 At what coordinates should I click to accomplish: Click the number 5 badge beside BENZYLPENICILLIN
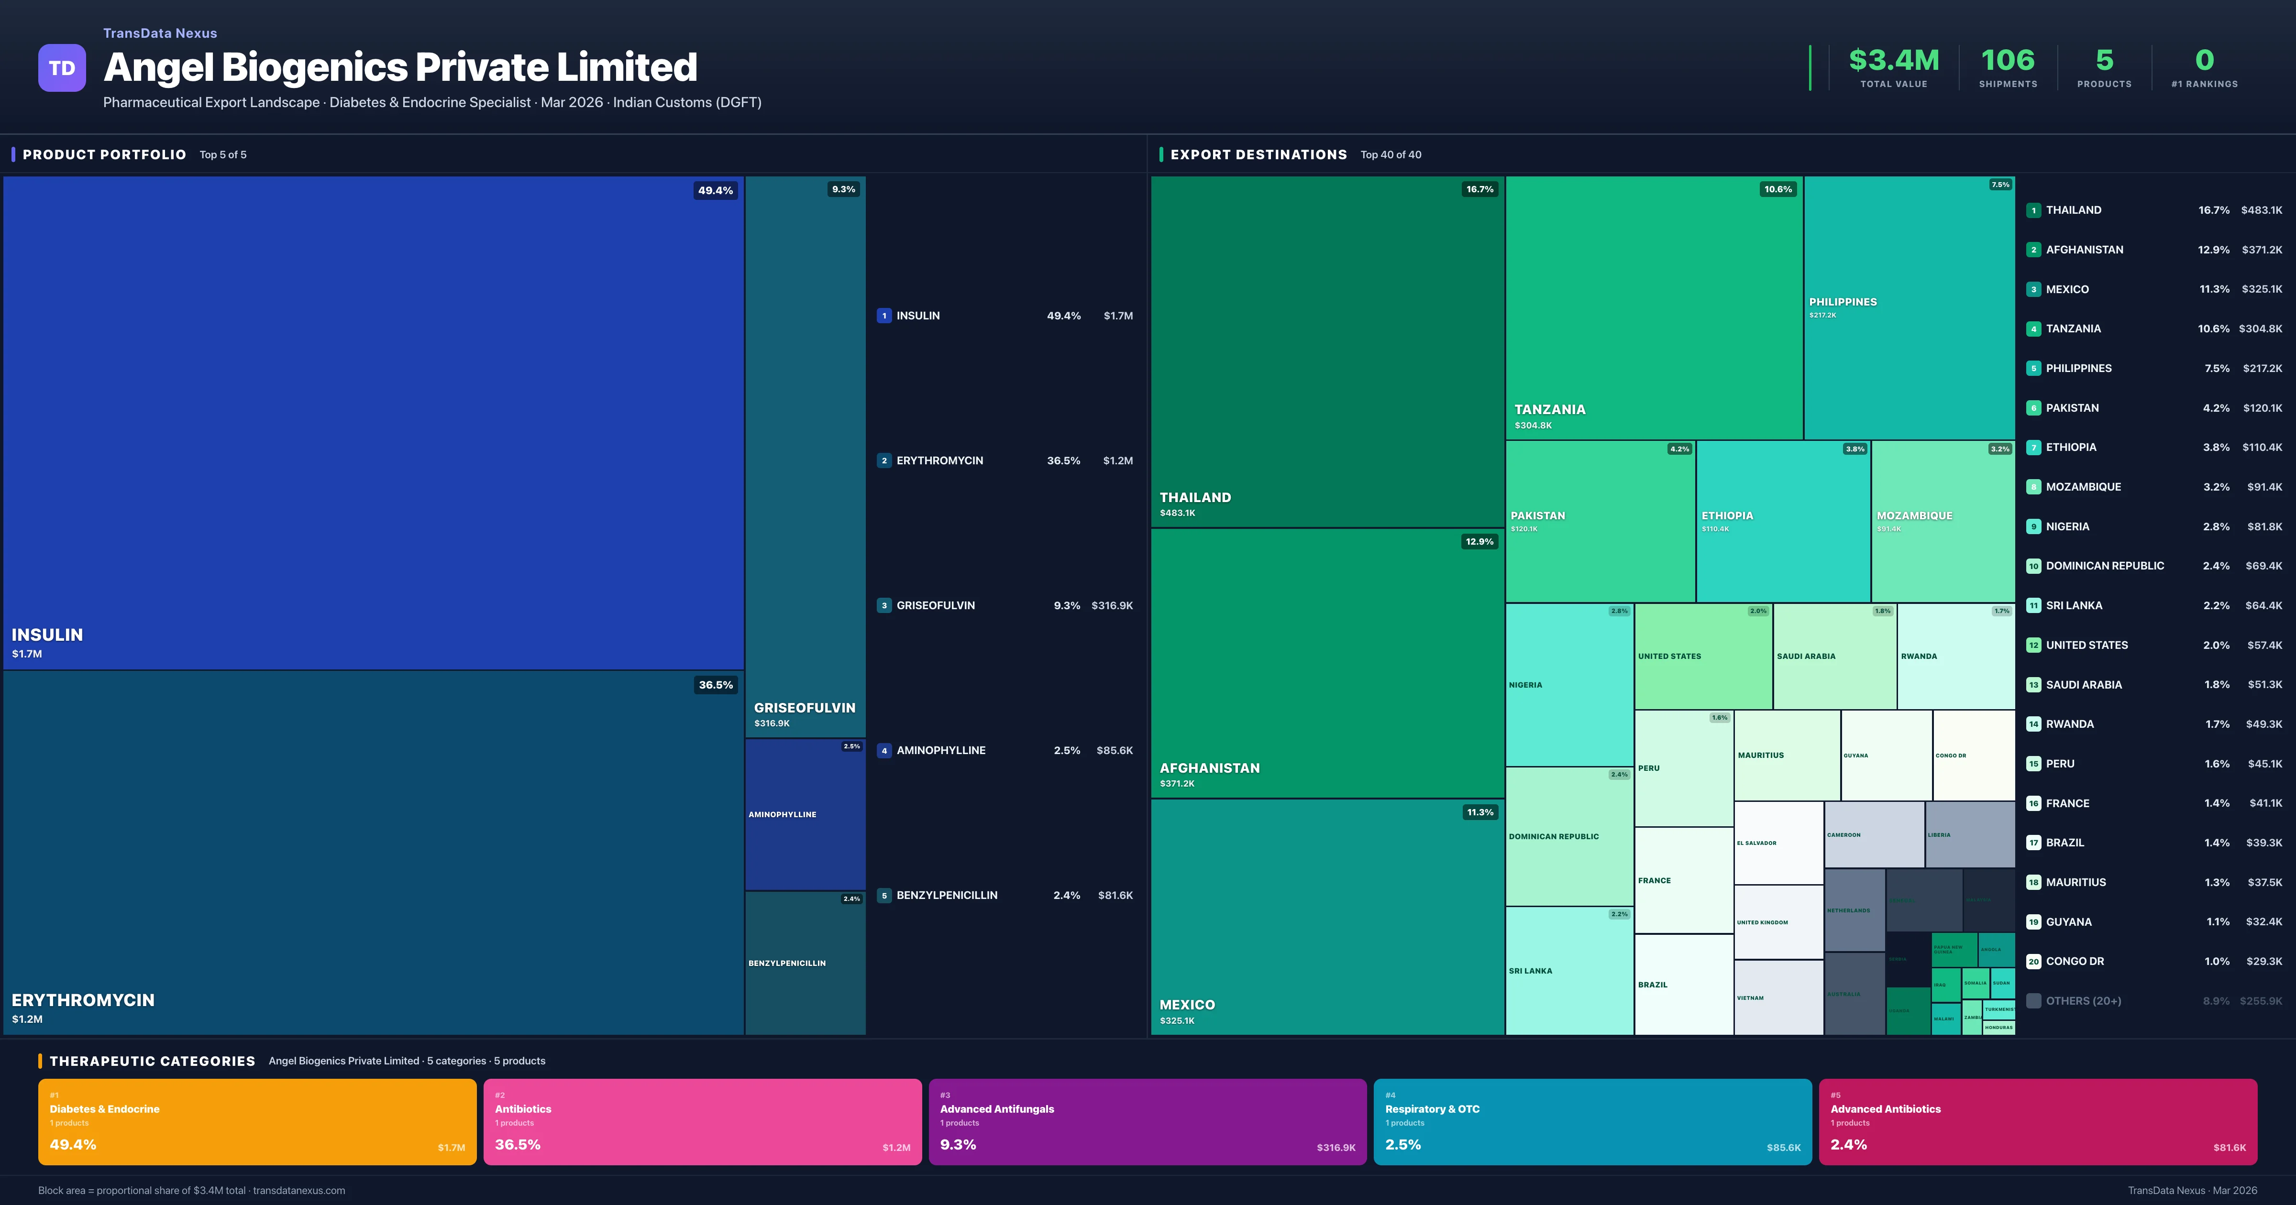coord(884,895)
